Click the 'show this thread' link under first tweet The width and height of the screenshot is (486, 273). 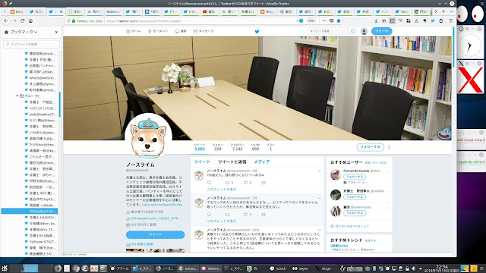click(221, 189)
